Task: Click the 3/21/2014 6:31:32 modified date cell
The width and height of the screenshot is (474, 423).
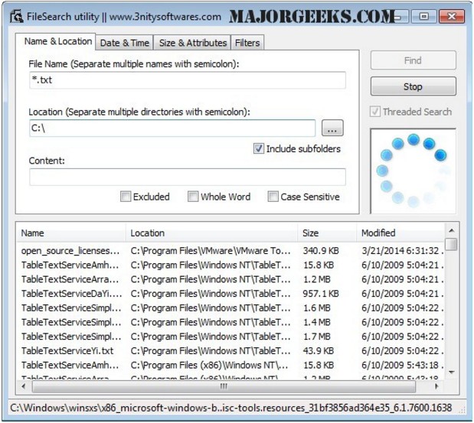Action: tap(402, 251)
